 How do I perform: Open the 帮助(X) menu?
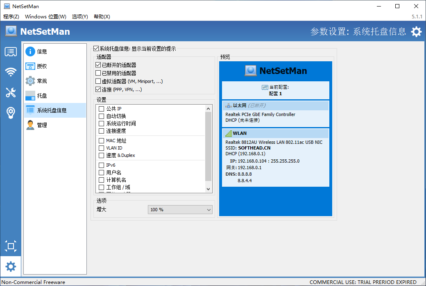click(102, 17)
